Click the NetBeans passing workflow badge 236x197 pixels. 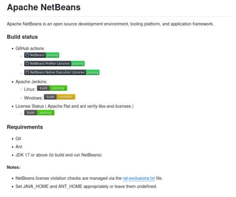42,55
